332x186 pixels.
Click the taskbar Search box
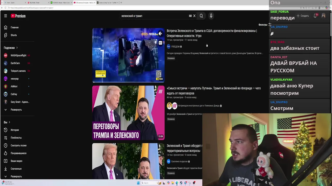(x=151, y=183)
